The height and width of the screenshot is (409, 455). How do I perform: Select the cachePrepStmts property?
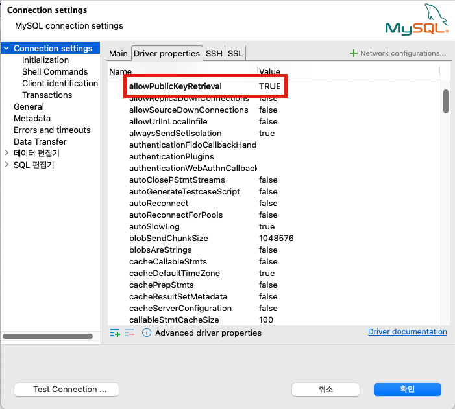point(162,285)
